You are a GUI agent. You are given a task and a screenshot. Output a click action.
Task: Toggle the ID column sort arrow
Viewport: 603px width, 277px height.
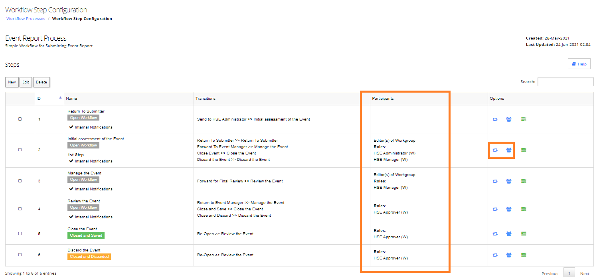[x=60, y=97]
